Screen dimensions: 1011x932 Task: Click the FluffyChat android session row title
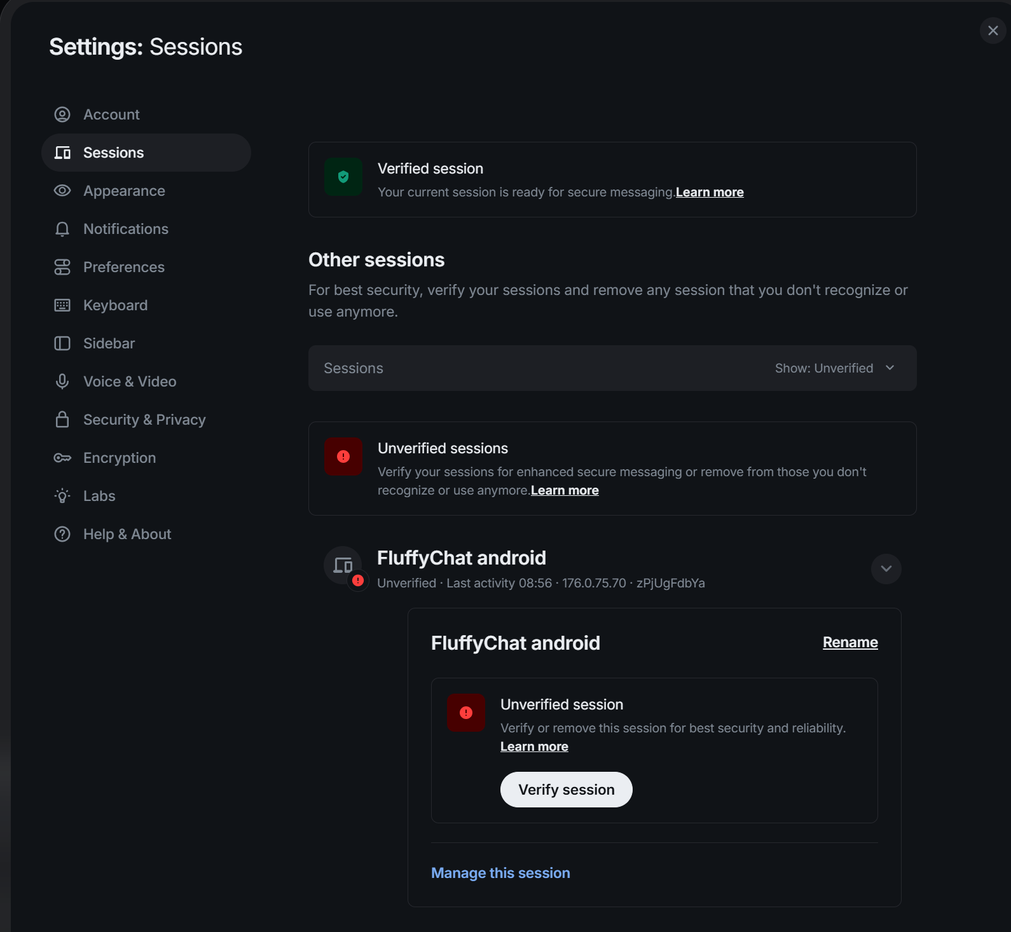[x=462, y=558]
